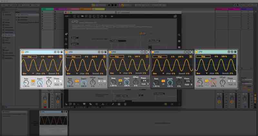Click Map button in green-titled LFO panel
This screenshot has width=258, height=136.
[x=203, y=57]
